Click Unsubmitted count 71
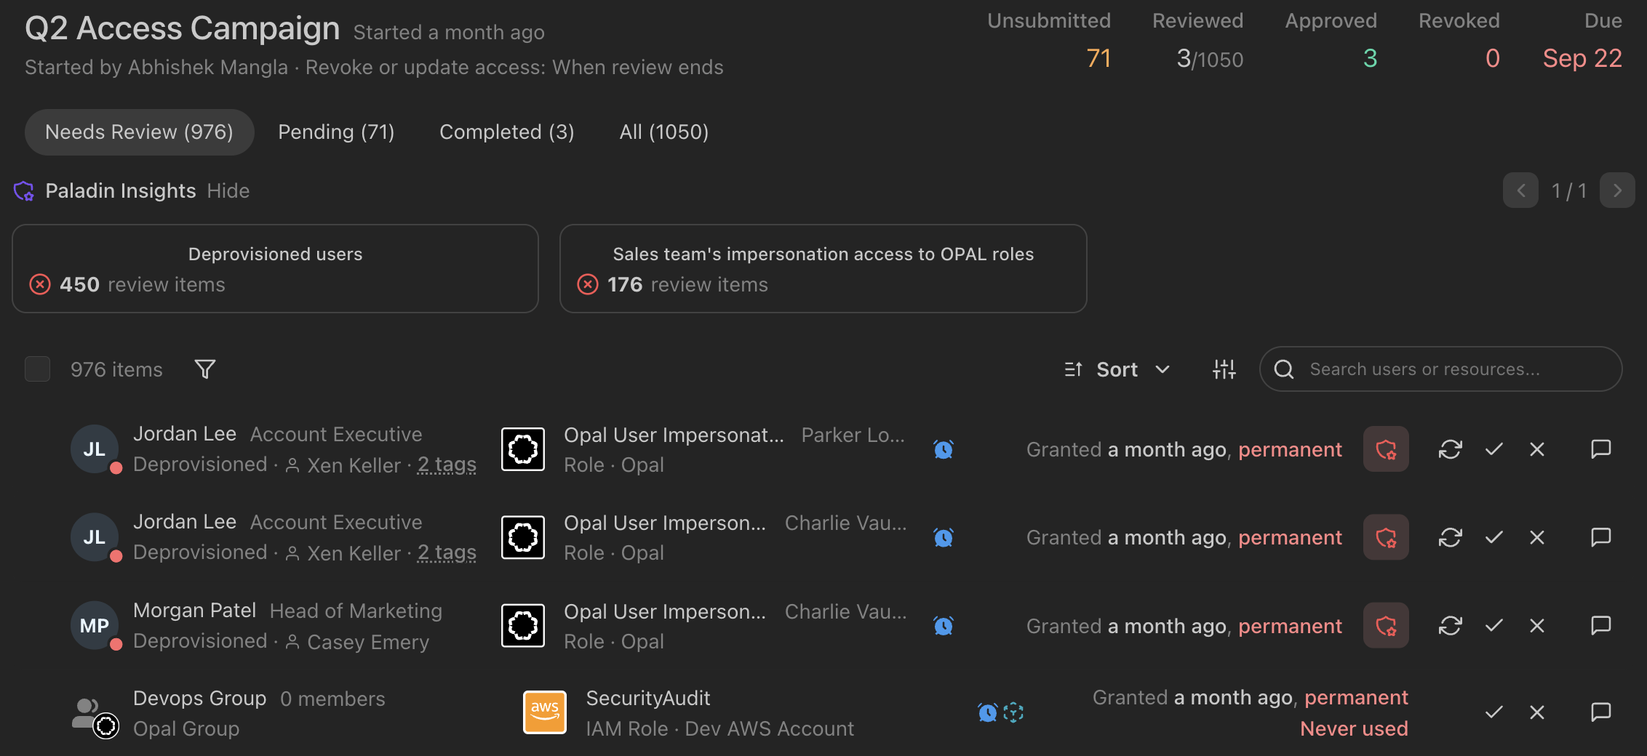1647x756 pixels. pos(1098,58)
